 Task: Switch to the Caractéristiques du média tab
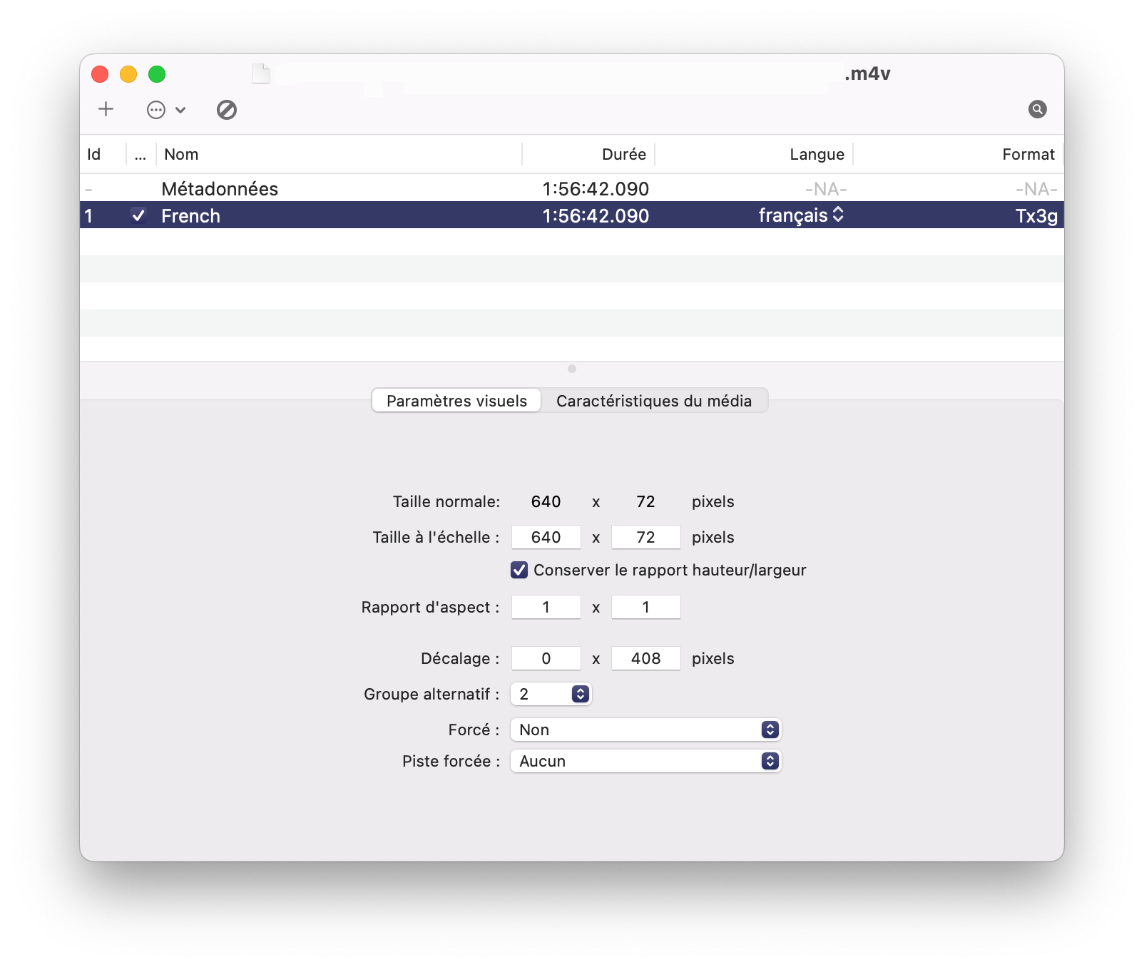pos(654,401)
